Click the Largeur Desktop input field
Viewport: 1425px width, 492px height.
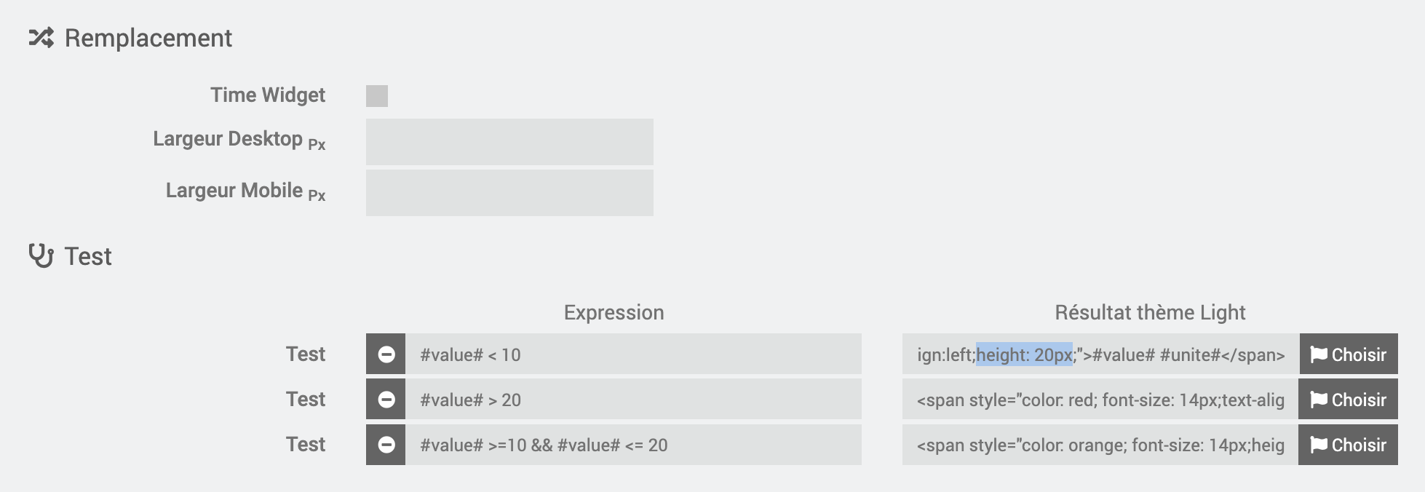pos(509,142)
